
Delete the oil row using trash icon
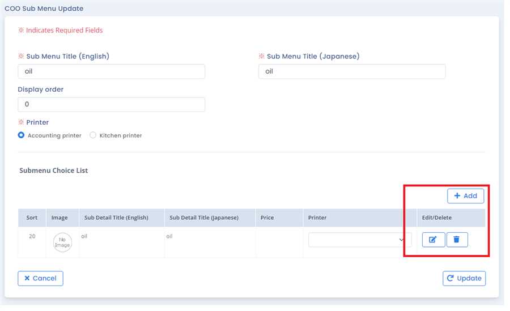pos(457,240)
